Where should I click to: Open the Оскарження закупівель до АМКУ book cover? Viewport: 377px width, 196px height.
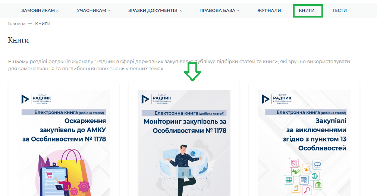click(64, 143)
